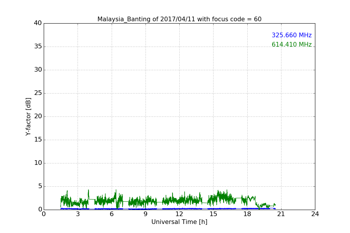Image resolution: width=350 pixels, height=233 pixels.
Task: Click the plot title "Malaysia_Banting of 2017/04/11"
Action: coord(146,19)
